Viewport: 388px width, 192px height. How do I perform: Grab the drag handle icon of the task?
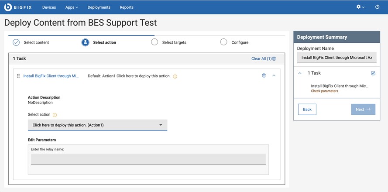[18, 76]
